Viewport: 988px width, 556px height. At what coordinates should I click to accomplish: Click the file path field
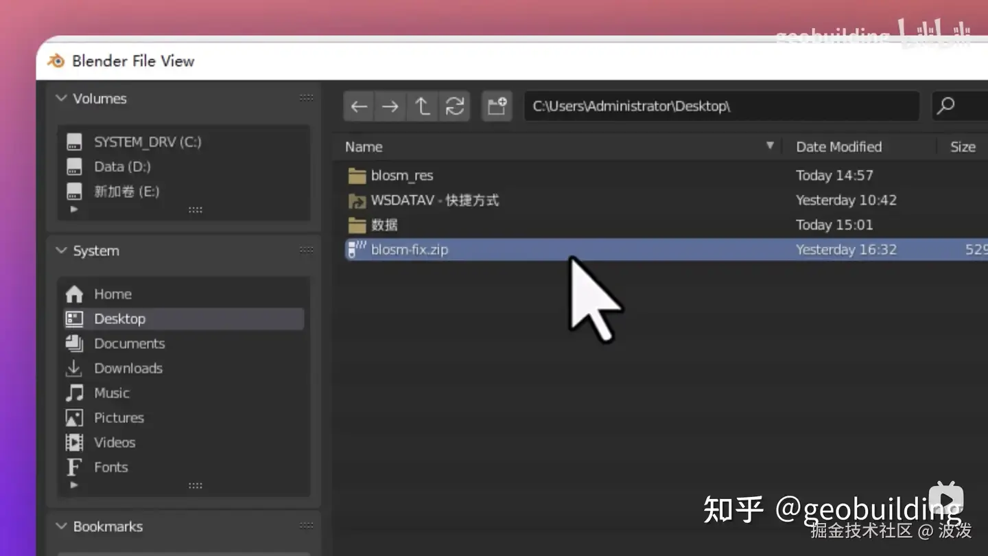click(722, 106)
